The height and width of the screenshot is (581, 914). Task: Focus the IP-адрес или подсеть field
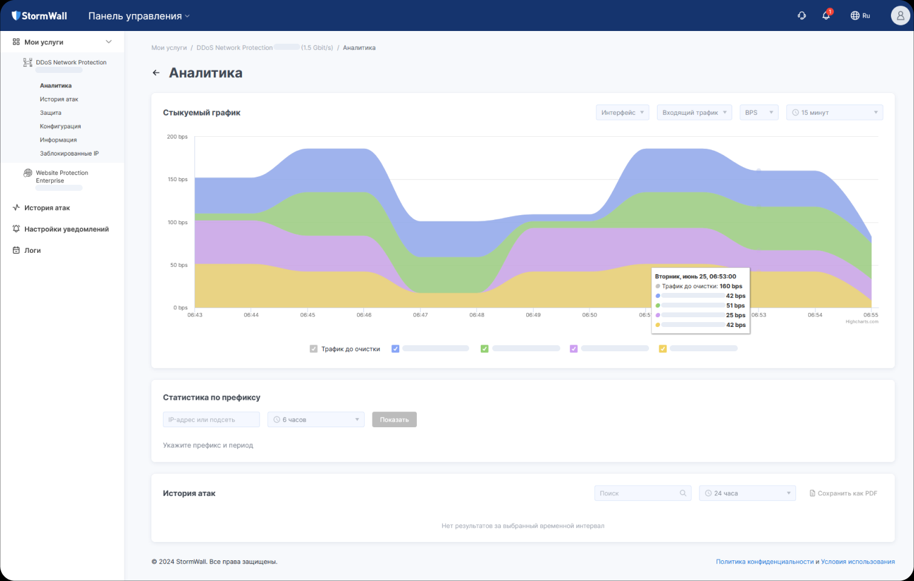coord(211,420)
